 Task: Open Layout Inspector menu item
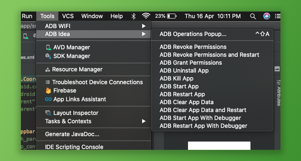coord(94,113)
